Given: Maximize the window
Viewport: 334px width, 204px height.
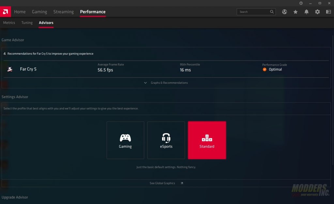Looking at the screenshot, I should coord(320,3).
